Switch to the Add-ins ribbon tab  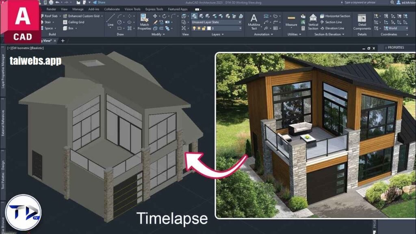94,9
